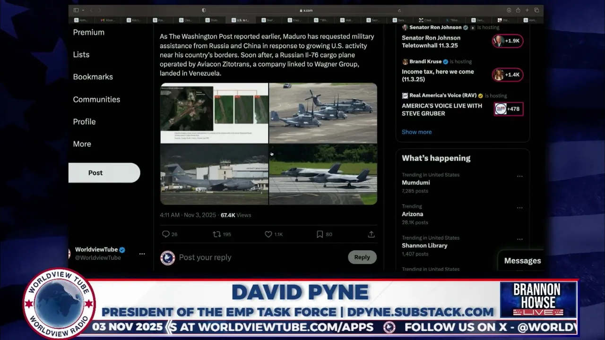Click the post timestamp 4:11 AM Nov 3, 2025
This screenshot has width=605, height=340.
[x=188, y=215]
